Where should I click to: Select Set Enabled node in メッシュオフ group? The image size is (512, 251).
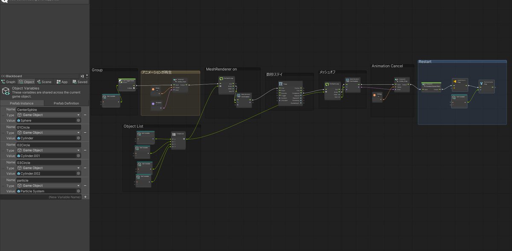click(352, 85)
